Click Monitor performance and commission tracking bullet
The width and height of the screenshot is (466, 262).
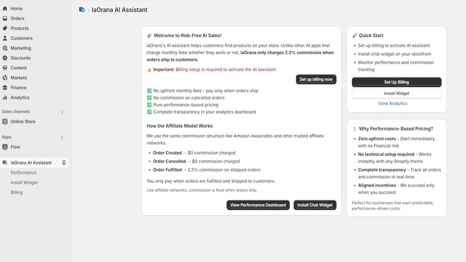click(396, 66)
